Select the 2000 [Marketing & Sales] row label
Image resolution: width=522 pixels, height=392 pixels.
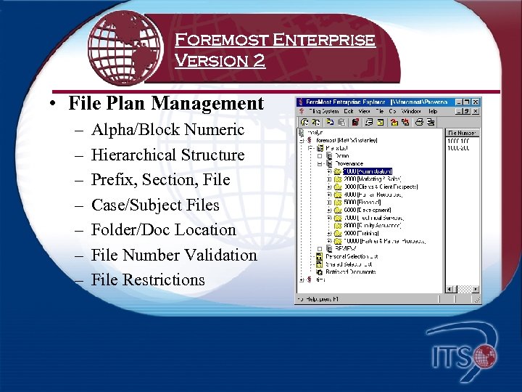click(373, 179)
